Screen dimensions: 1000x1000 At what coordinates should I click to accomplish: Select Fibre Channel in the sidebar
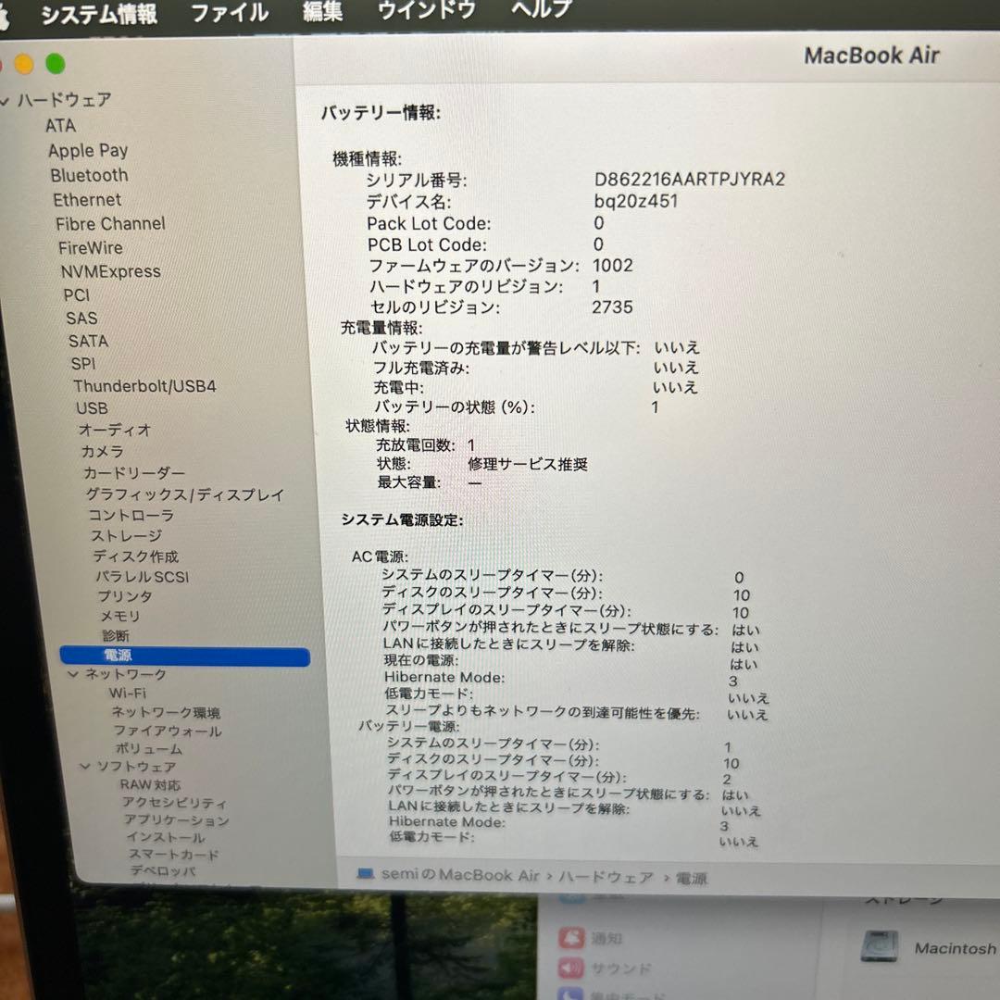[110, 224]
